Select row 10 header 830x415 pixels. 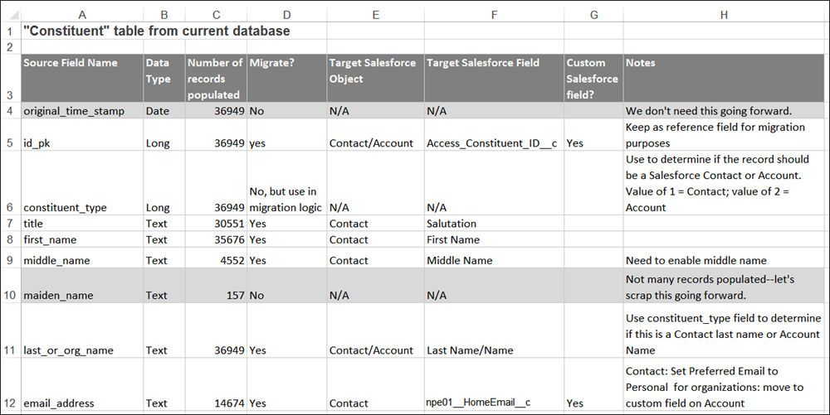point(11,286)
